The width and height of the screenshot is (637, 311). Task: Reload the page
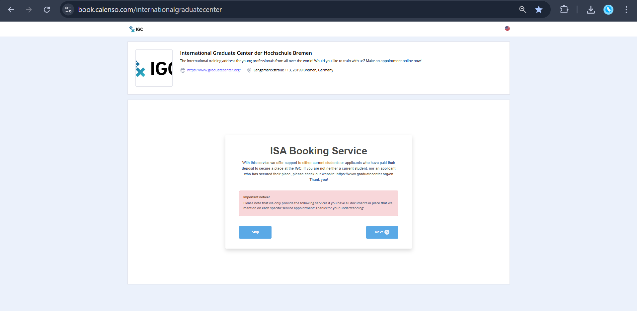(47, 10)
